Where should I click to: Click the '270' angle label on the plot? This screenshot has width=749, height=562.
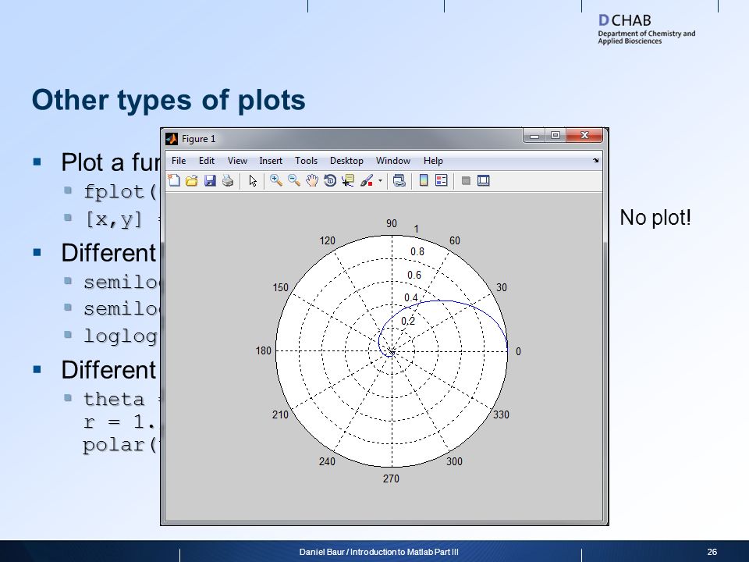coord(391,478)
